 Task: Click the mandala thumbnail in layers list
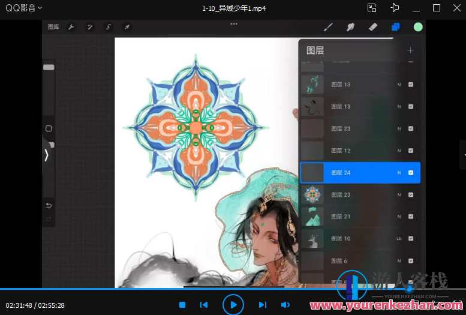coord(312,194)
